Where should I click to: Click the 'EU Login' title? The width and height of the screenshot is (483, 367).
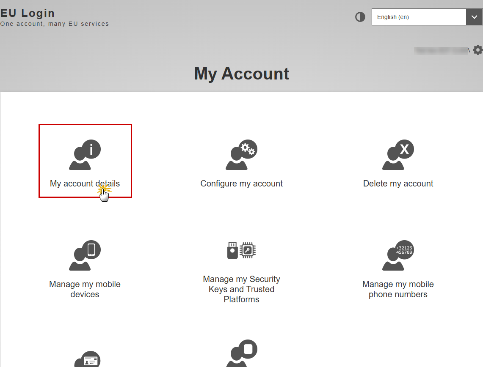[x=28, y=13]
